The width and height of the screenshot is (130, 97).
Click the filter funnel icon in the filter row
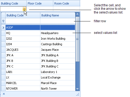coord(3,21)
